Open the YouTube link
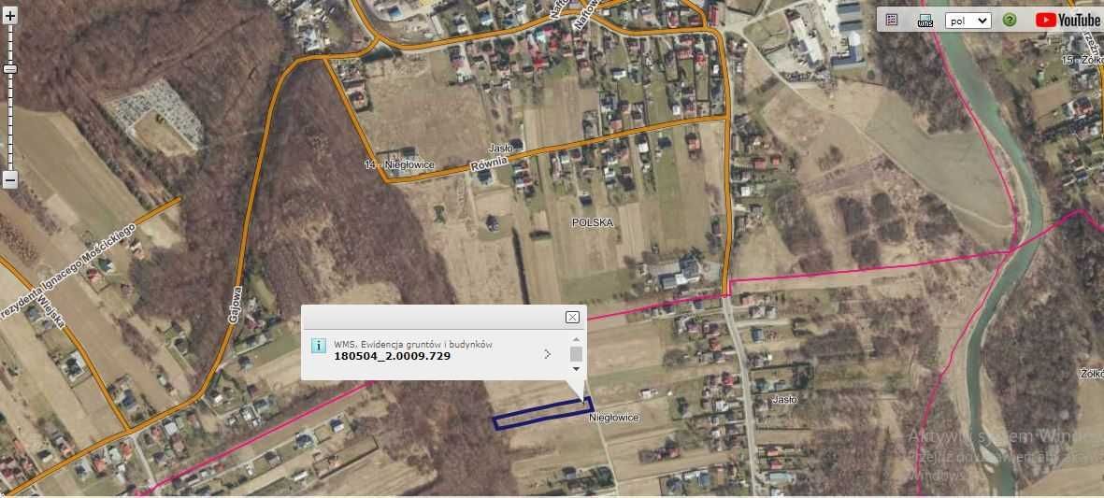The height and width of the screenshot is (498, 1104). click(x=1068, y=20)
